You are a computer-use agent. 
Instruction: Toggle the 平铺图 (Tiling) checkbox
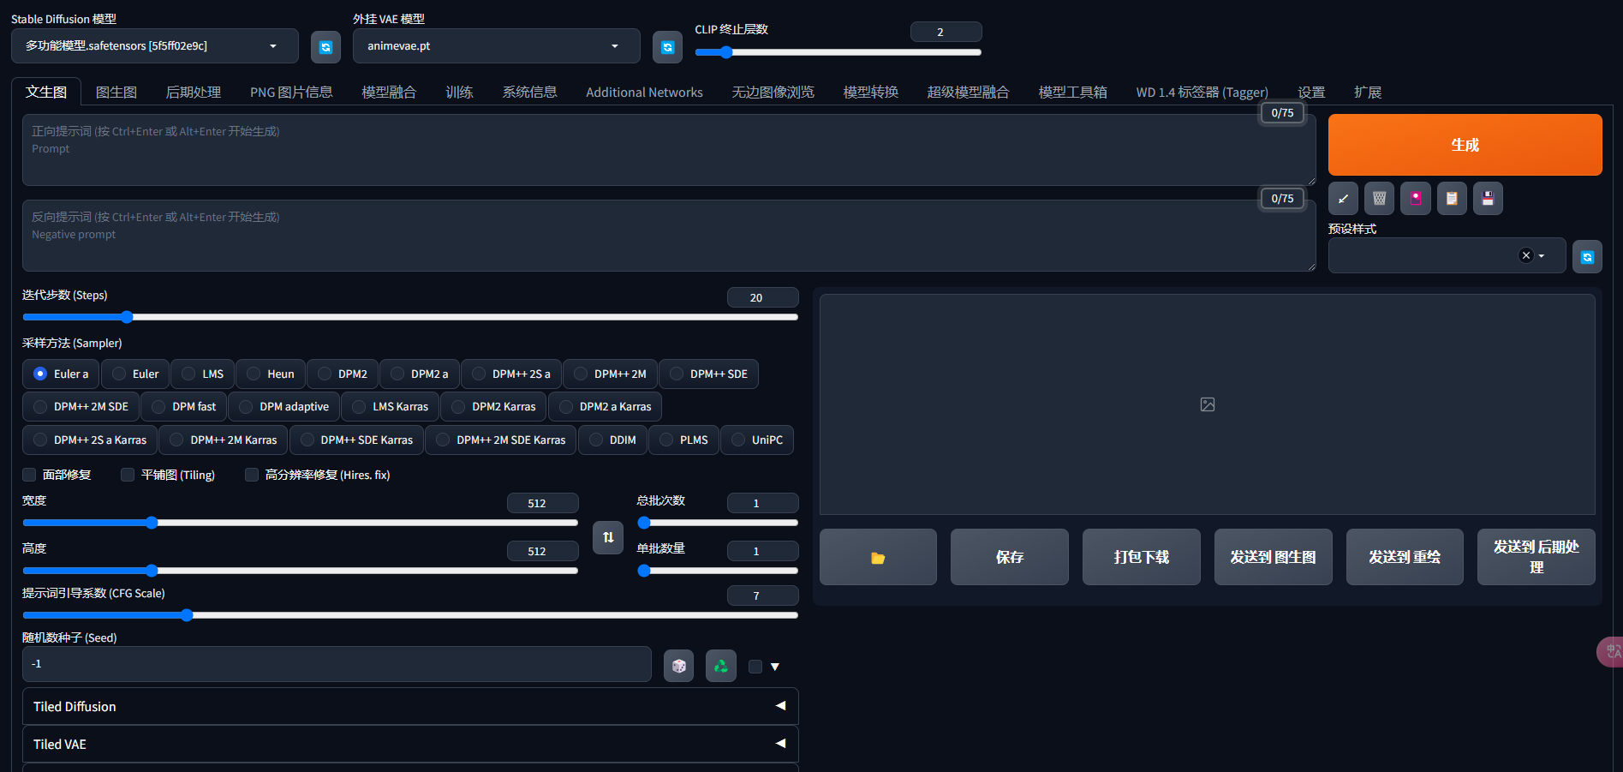[128, 475]
